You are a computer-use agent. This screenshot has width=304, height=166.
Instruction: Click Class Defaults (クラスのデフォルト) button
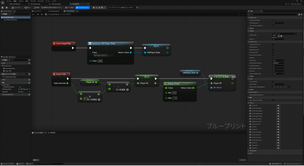(83, 7)
